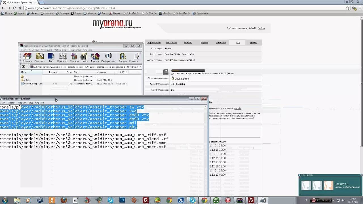Click the HMM_ARM_CRBa_Norm.vtf line in Notepad
363x204 pixels.
(83, 147)
